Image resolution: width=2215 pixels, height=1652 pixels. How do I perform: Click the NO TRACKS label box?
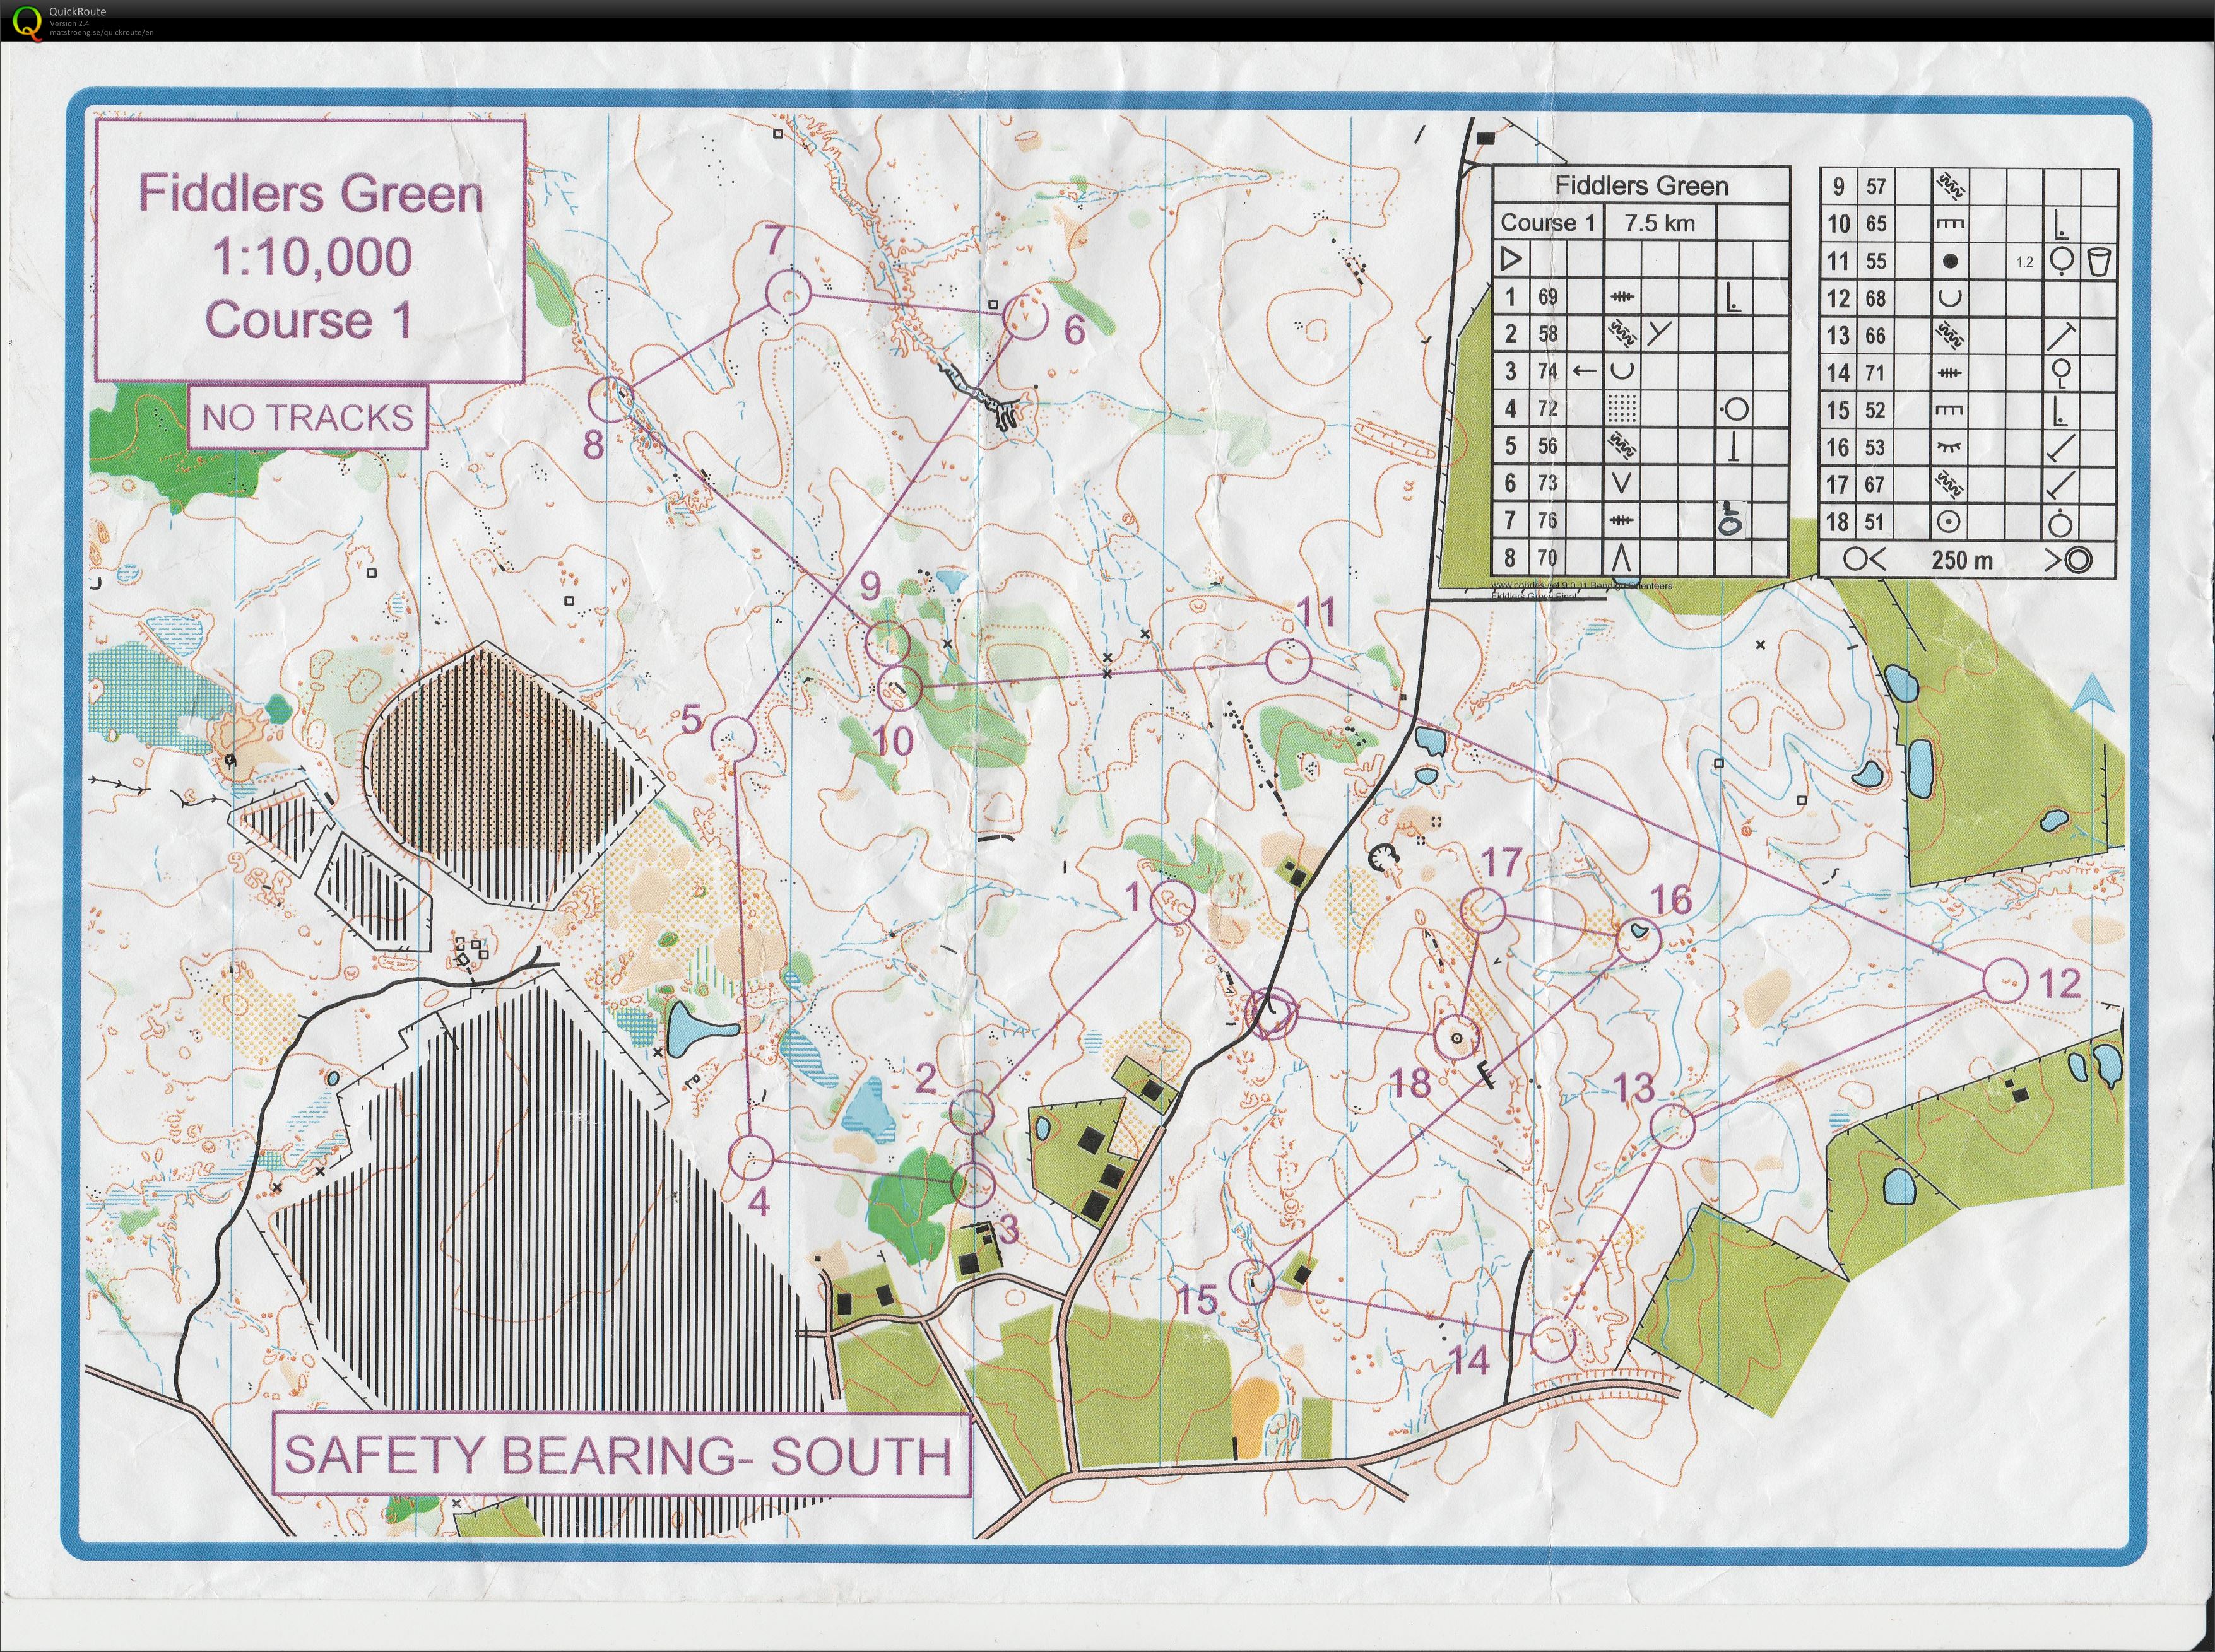tap(307, 417)
